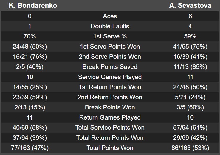Screen dimensions: 220x155
Task: Click the Break Points Saved label
Action: pyautogui.click(x=110, y=67)
